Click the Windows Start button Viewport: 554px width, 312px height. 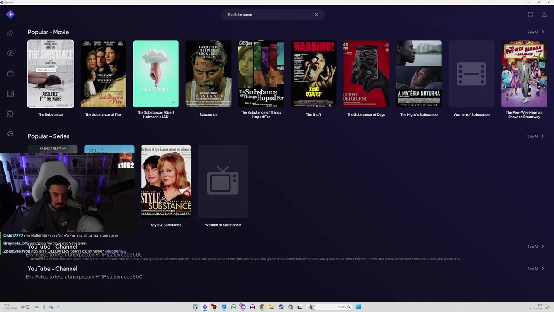(358, 307)
